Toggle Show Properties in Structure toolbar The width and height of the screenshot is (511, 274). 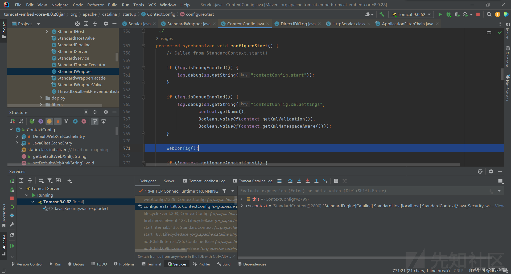[41, 121]
